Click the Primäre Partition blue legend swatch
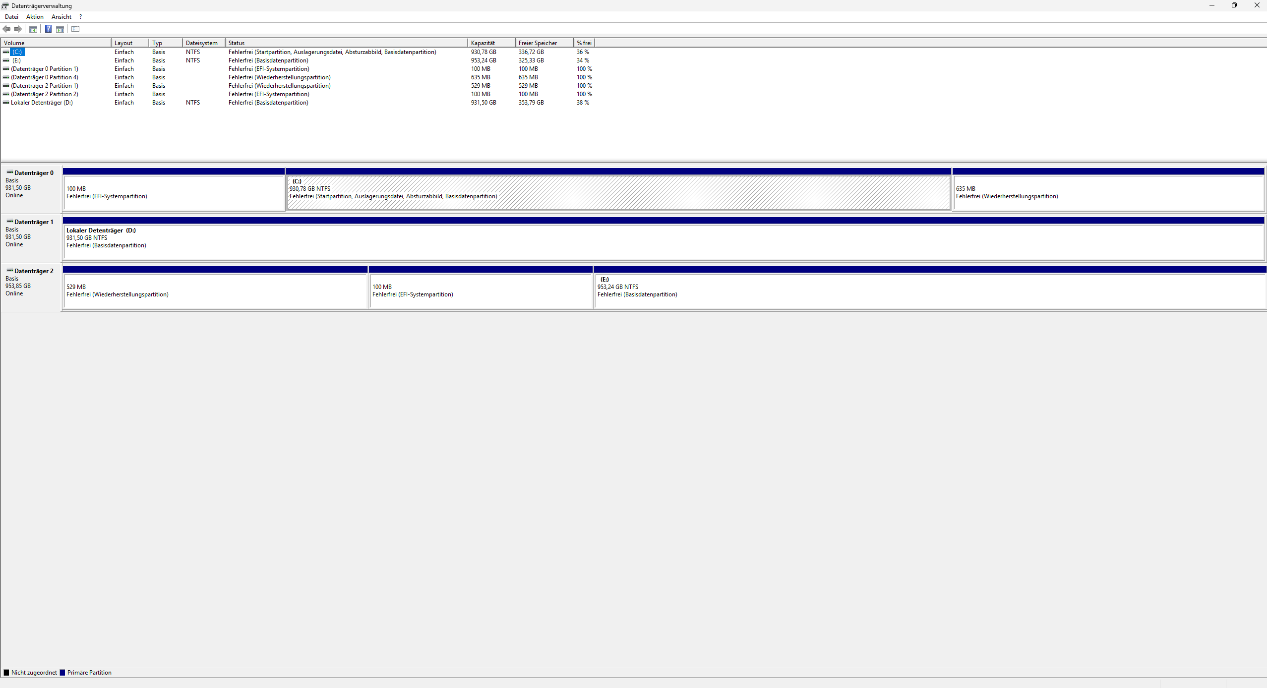Screen dimensions: 1267x688 (62, 673)
